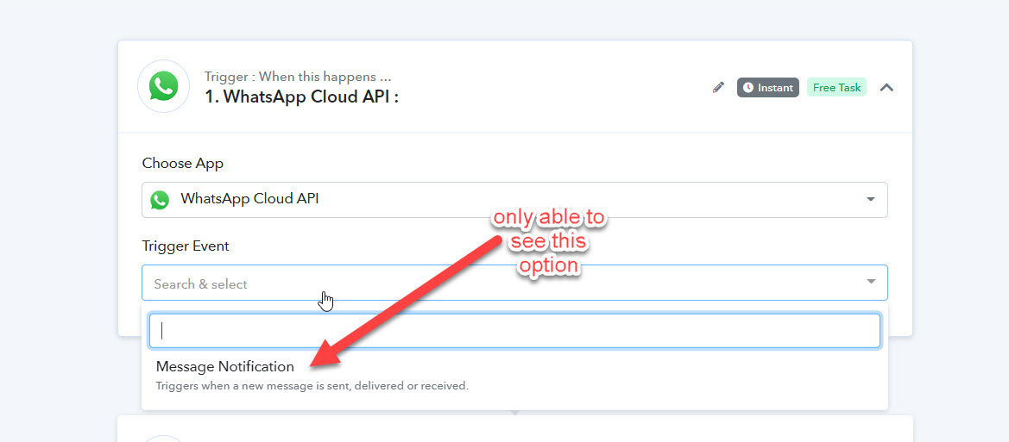Open the next step card below
Image resolution: width=1009 pixels, height=442 pixels.
pyautogui.click(x=514, y=428)
